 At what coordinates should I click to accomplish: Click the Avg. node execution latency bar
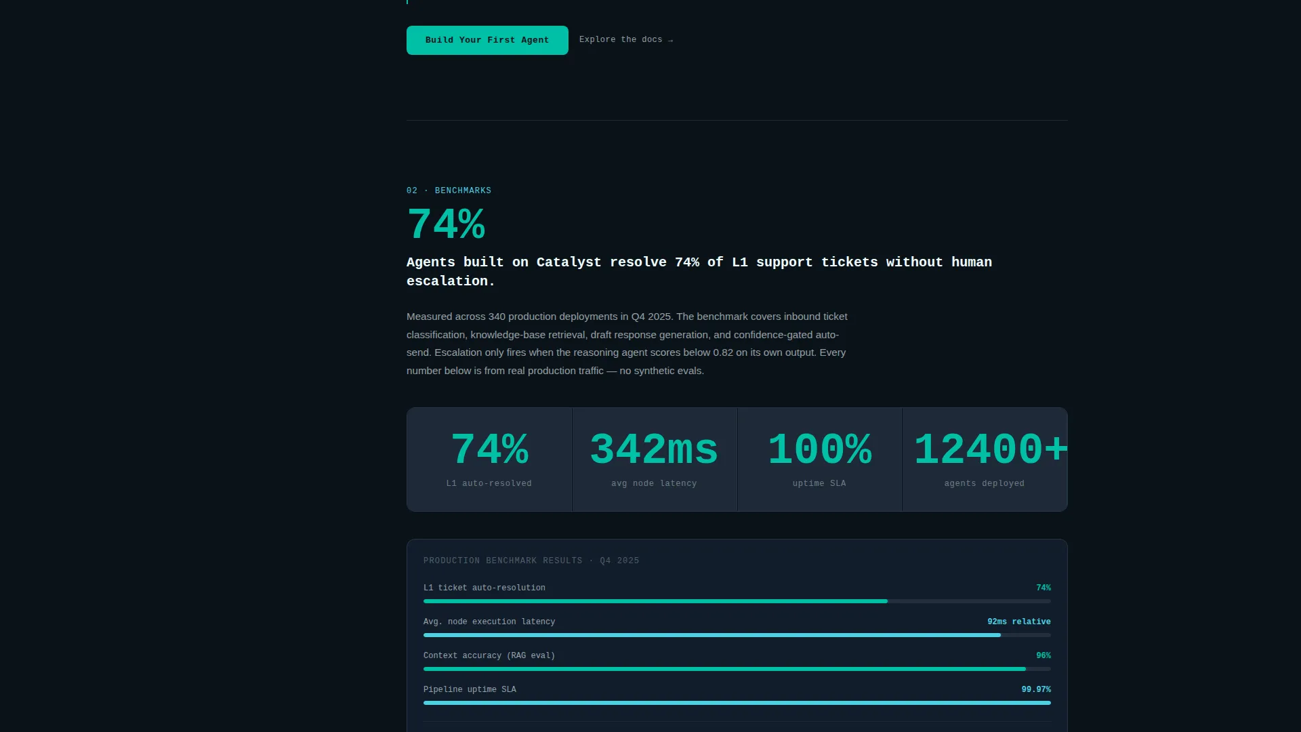click(737, 635)
